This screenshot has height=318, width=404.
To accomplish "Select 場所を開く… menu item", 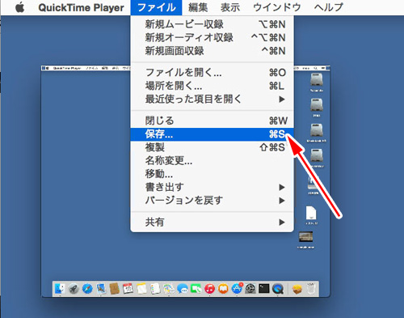I will coord(212,86).
